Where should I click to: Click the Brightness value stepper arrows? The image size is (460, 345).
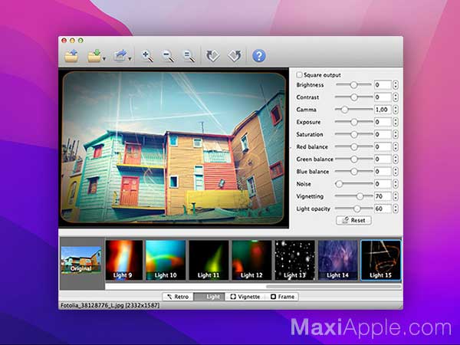coord(396,85)
